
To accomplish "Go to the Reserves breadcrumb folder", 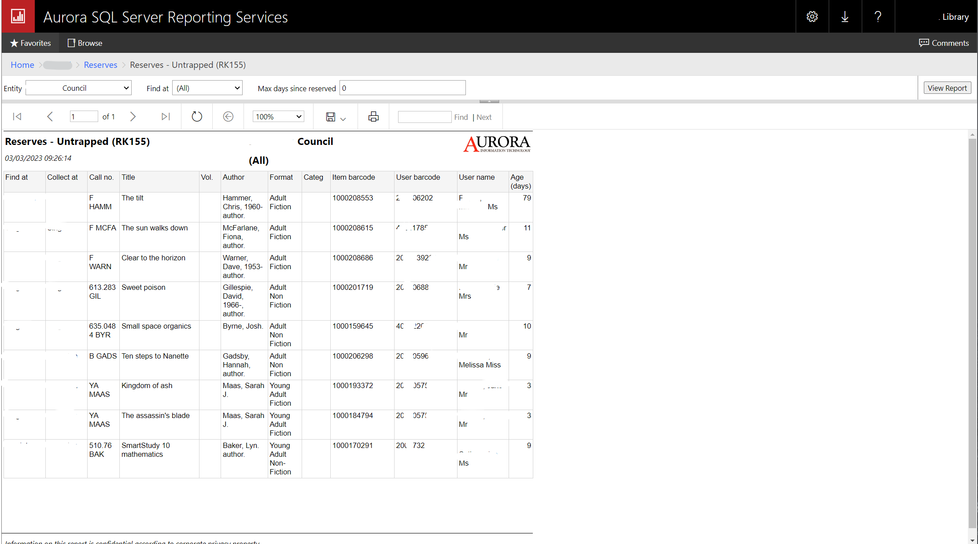I will (x=100, y=65).
